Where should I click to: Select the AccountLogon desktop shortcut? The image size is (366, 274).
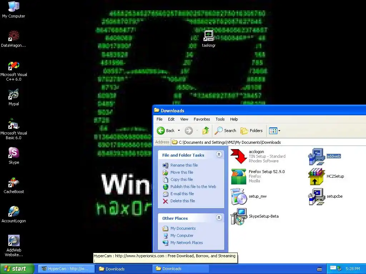point(14,214)
